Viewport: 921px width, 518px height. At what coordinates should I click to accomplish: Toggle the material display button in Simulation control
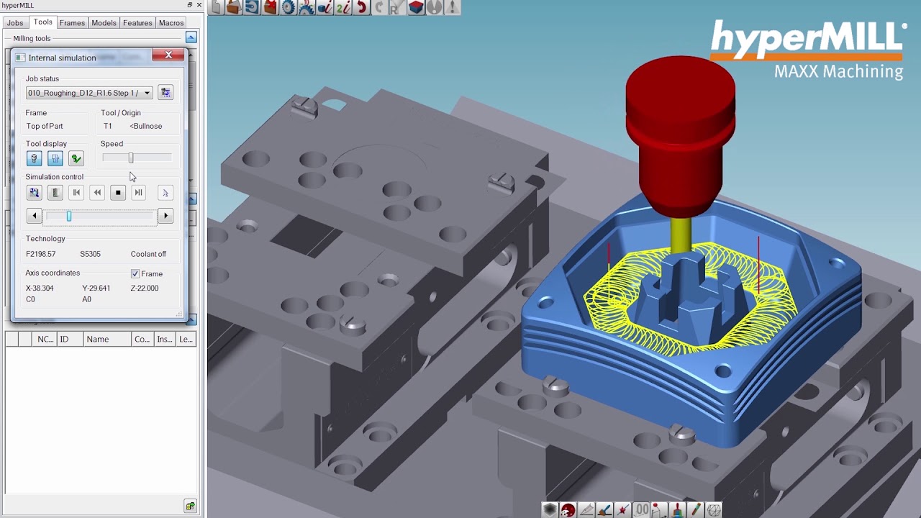(55, 193)
